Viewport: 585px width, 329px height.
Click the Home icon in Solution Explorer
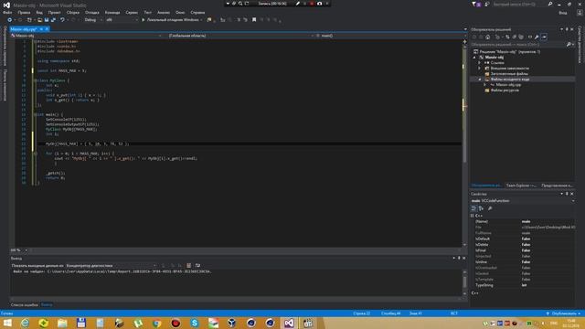point(487,37)
